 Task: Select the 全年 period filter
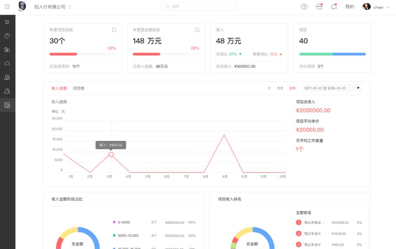pos(292,88)
